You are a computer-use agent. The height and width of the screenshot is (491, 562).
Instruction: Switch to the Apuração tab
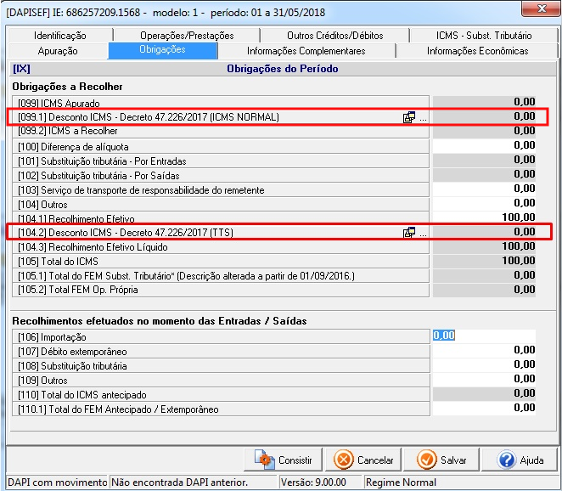pyautogui.click(x=58, y=51)
